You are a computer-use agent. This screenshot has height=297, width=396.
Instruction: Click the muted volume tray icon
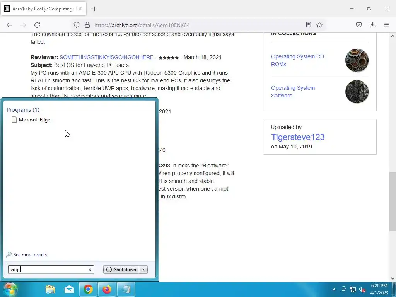(362, 289)
